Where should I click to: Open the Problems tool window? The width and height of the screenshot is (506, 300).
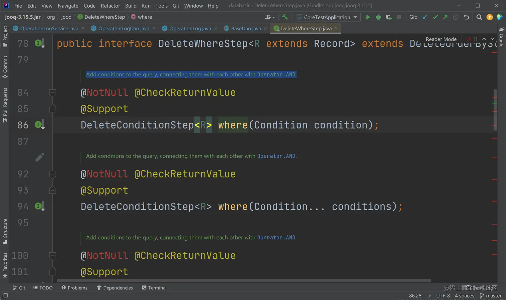click(74, 288)
